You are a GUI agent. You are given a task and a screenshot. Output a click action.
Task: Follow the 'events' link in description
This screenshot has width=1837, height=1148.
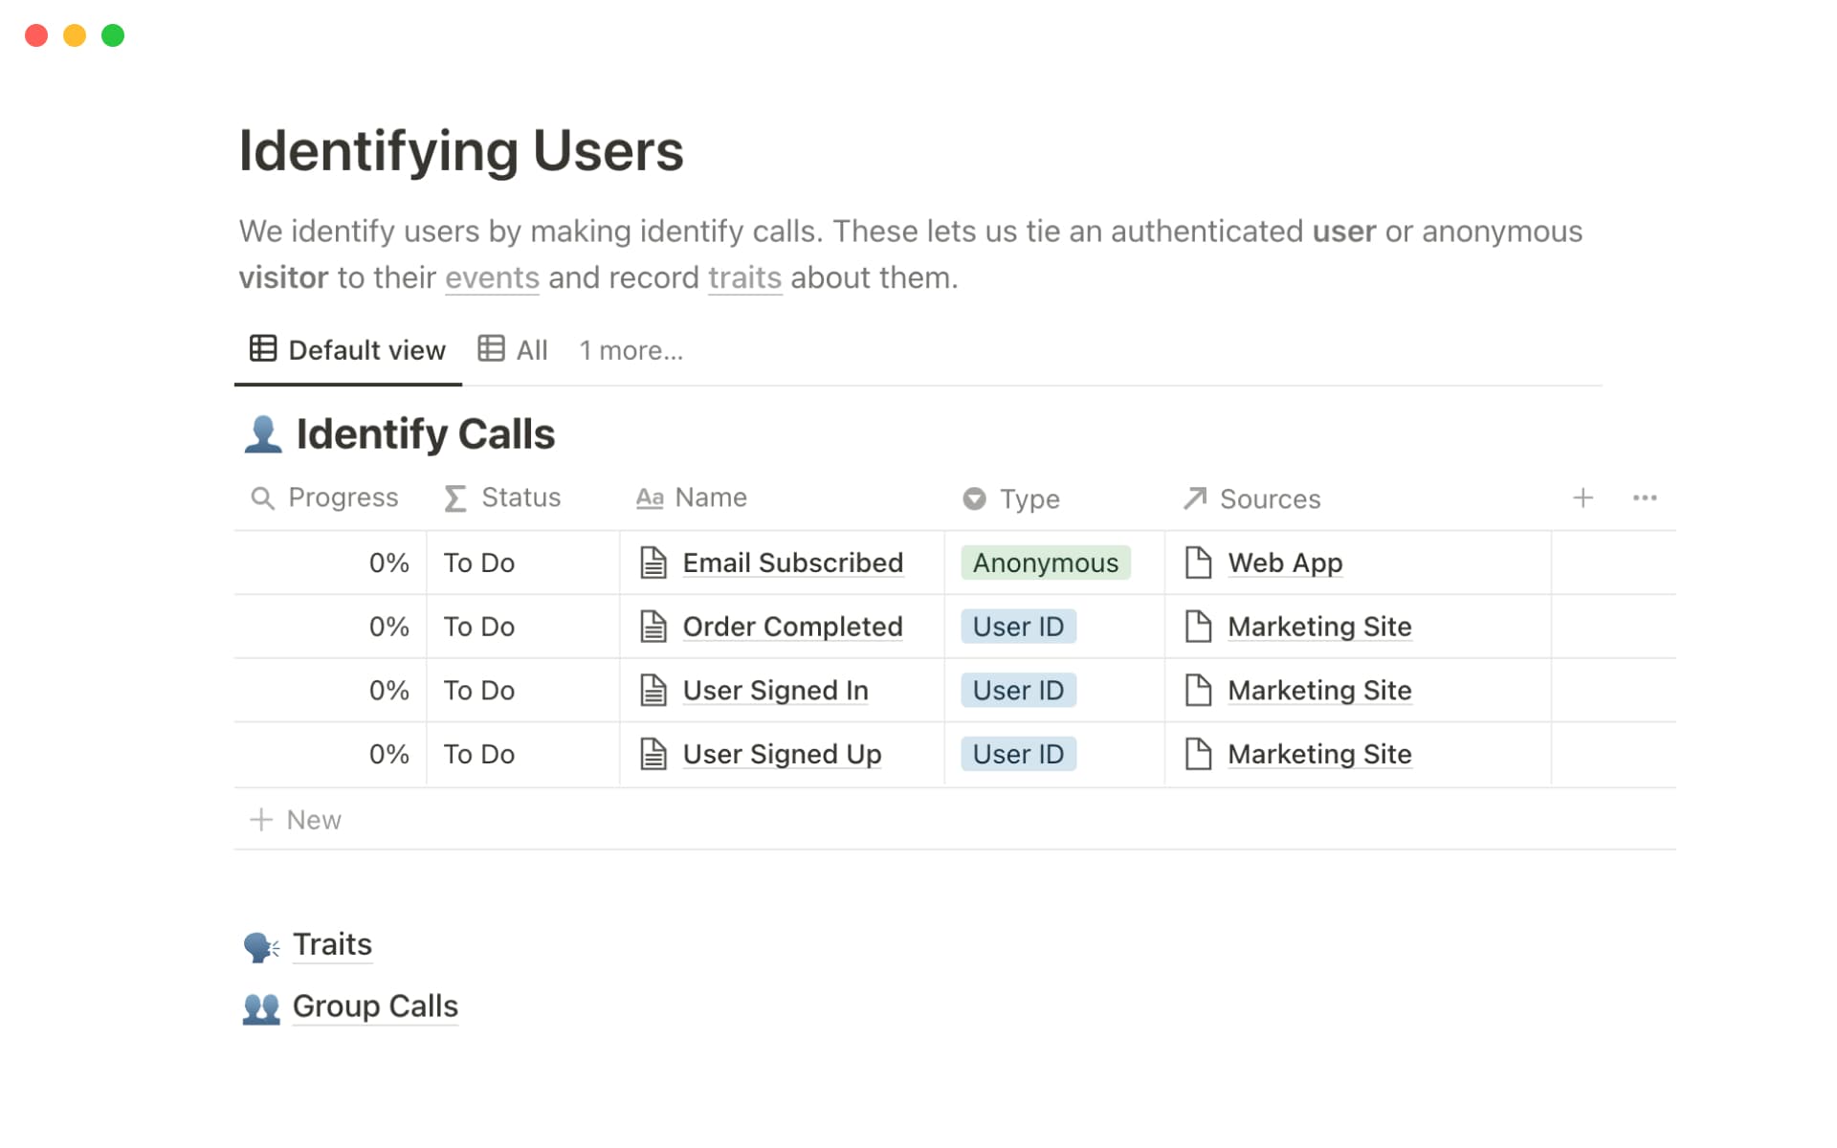492,277
